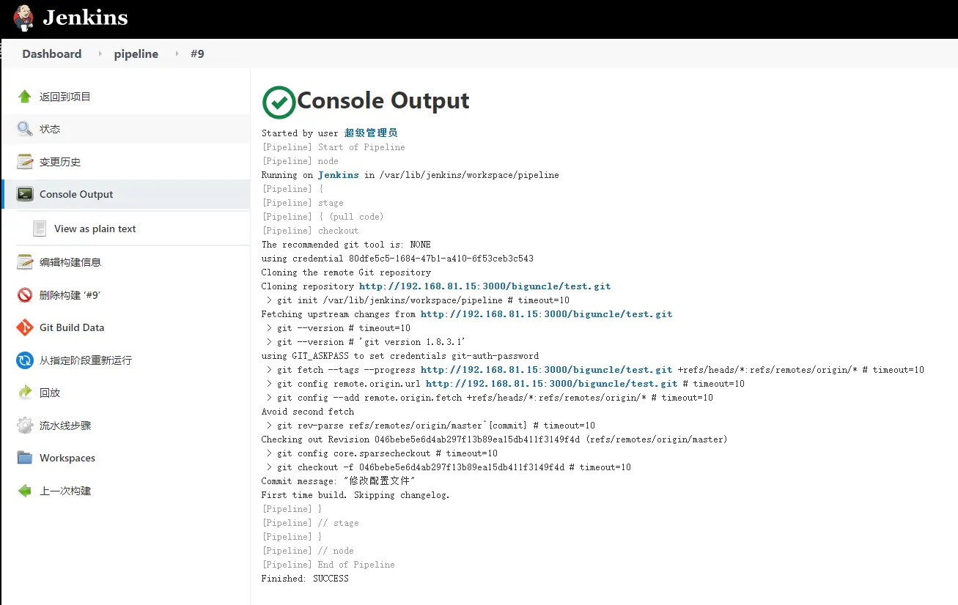958x605 pixels.
Task: Click the gear icon beside 流水线步骤
Action: pos(25,426)
